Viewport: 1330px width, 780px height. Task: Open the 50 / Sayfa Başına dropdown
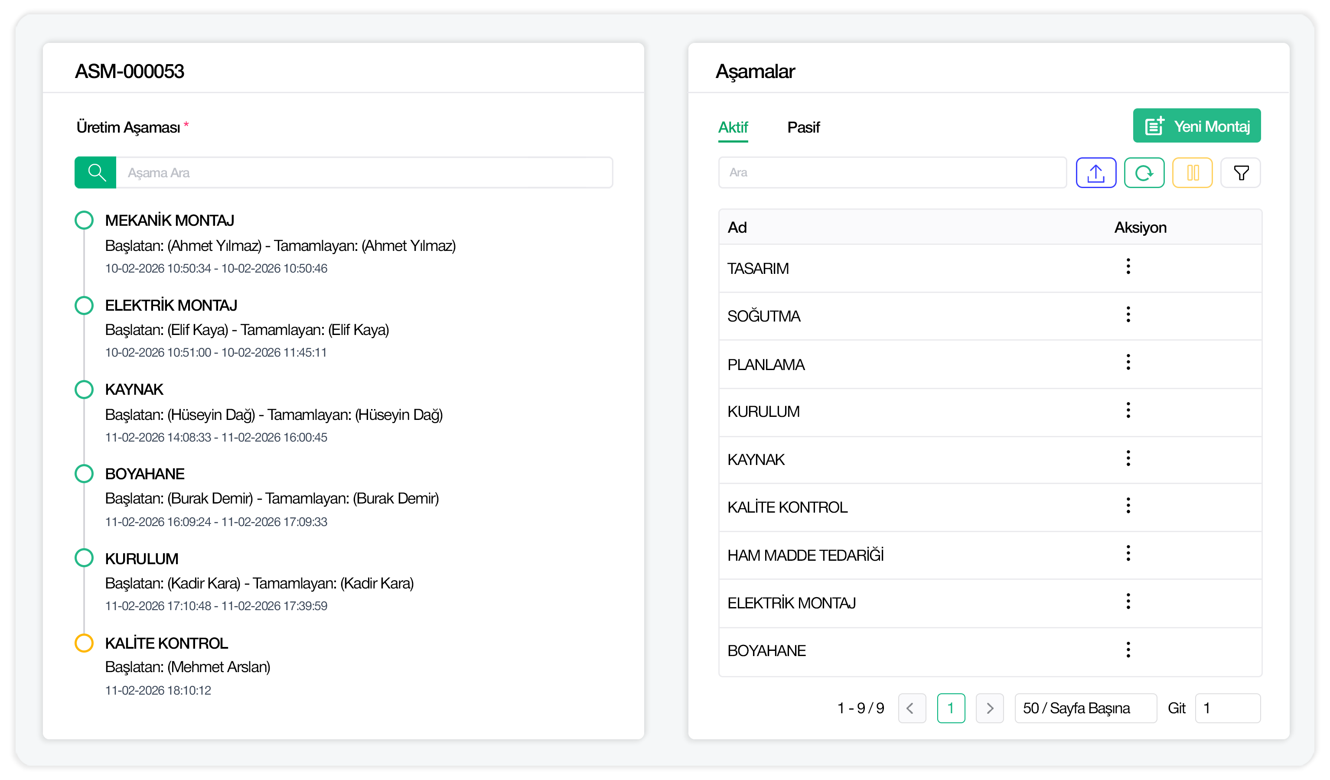pyautogui.click(x=1085, y=708)
